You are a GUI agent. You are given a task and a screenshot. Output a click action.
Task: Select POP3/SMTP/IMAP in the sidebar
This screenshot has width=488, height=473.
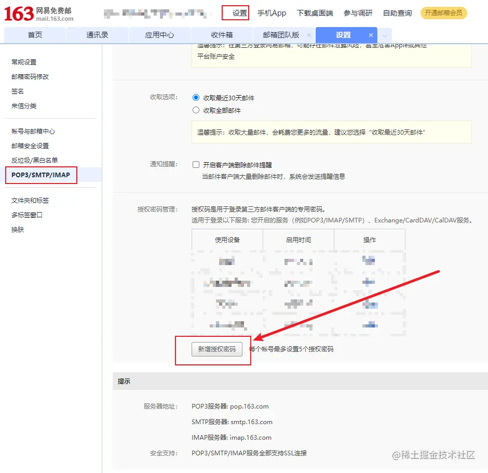pos(41,175)
